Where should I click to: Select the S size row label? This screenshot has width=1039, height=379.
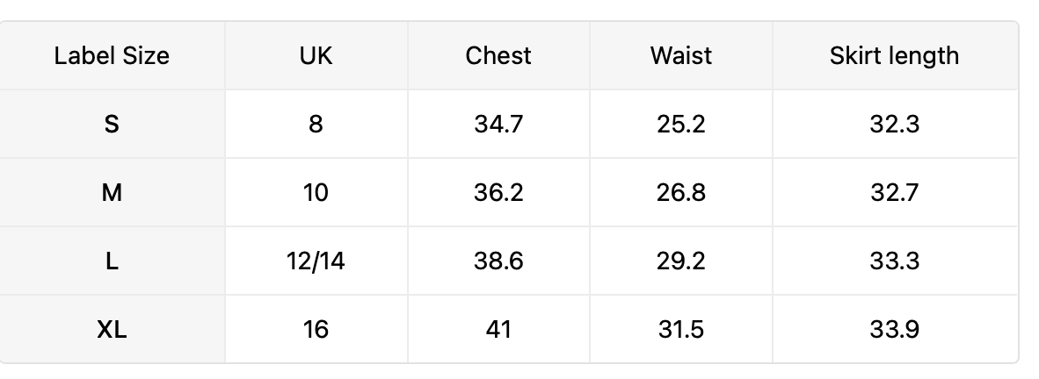click(x=112, y=125)
